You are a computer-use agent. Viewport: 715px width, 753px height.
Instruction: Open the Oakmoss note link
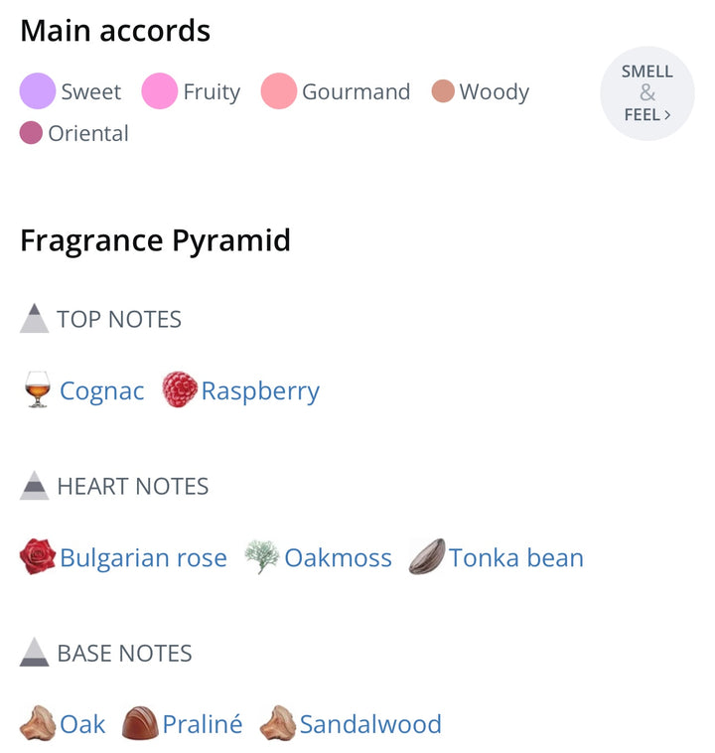[x=338, y=557]
